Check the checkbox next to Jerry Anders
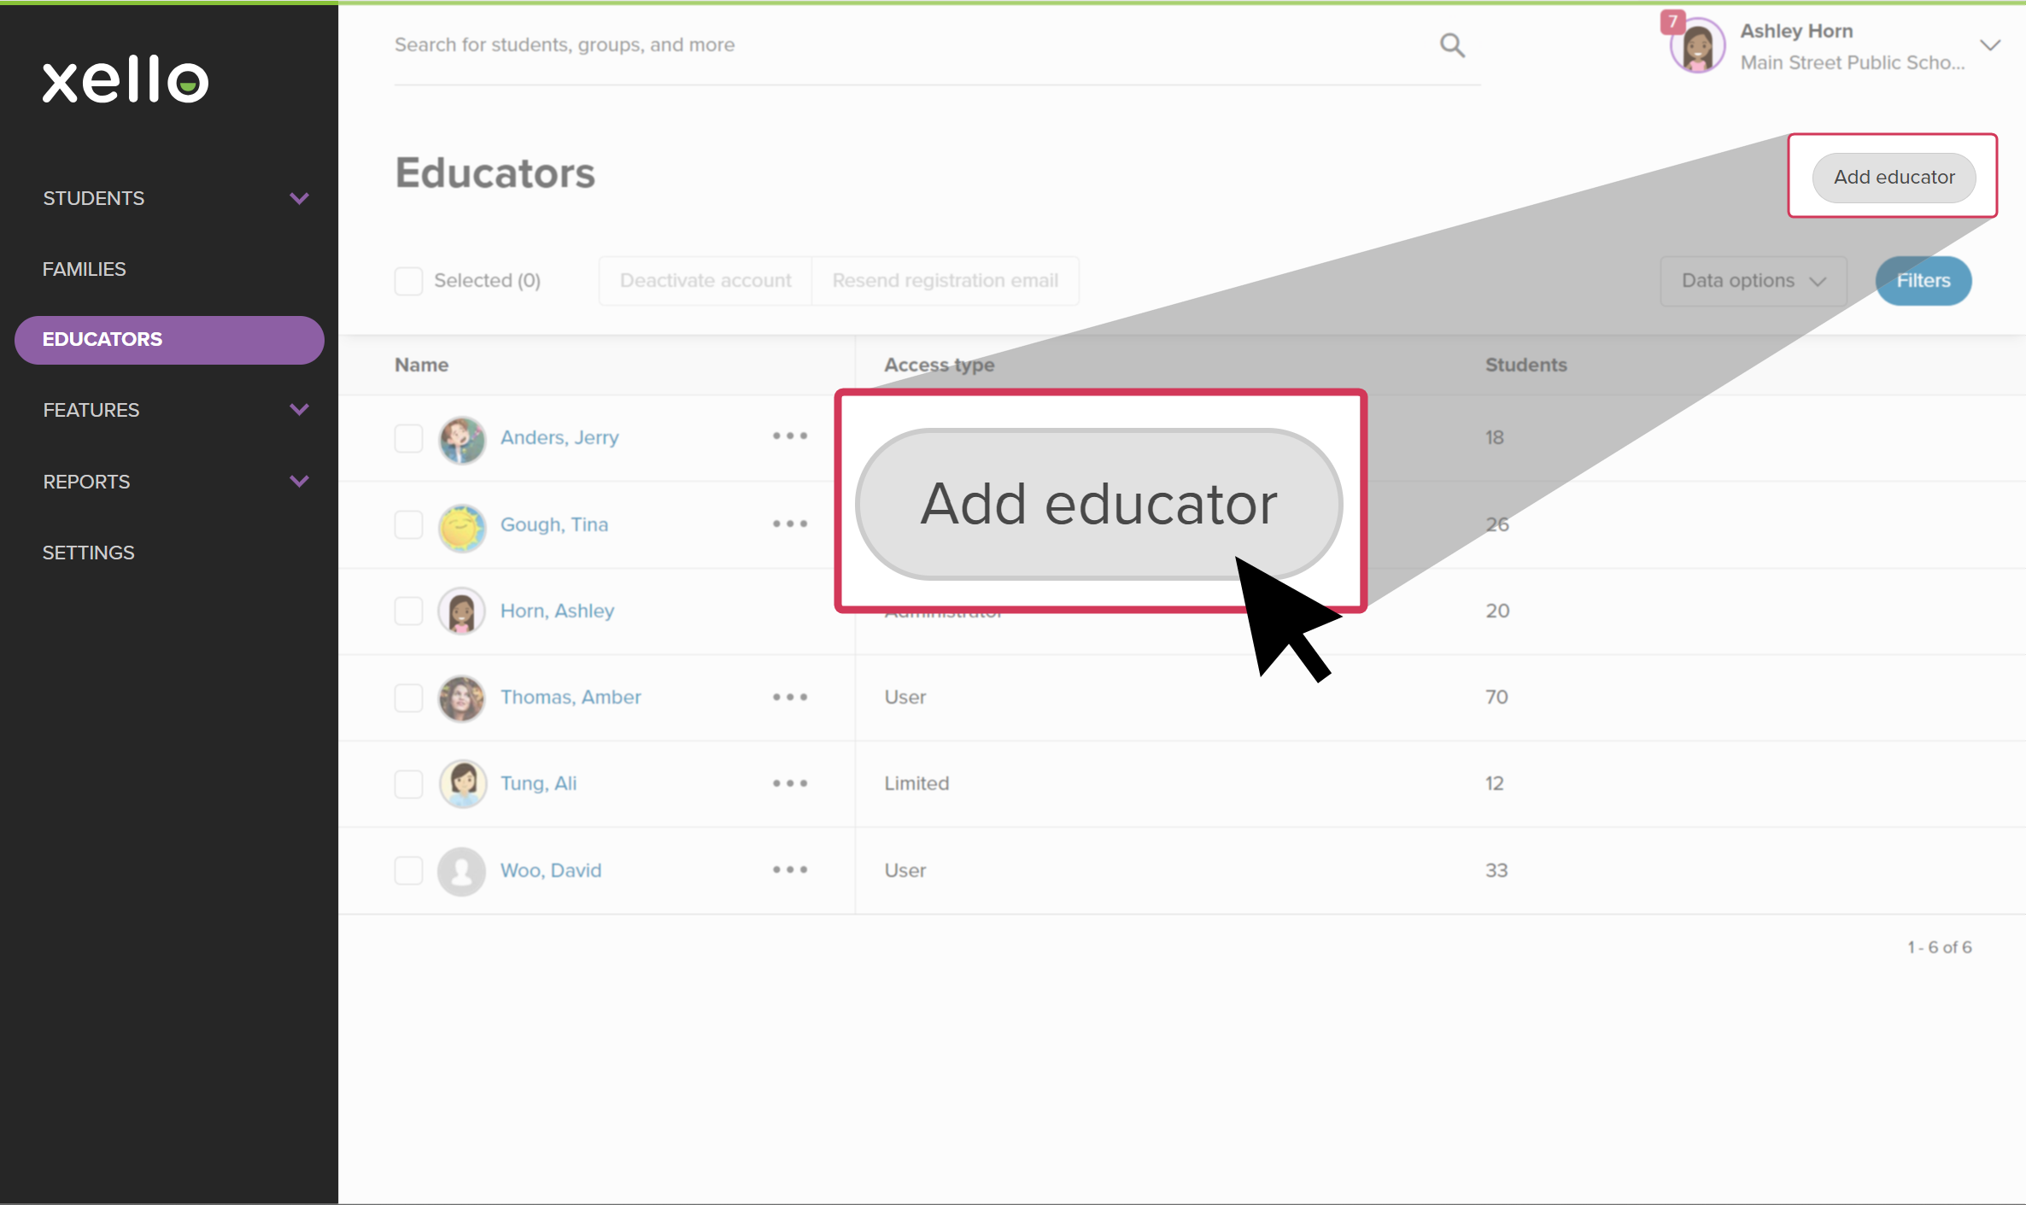 pyautogui.click(x=408, y=438)
